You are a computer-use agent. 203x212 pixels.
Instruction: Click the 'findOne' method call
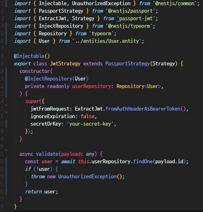coord(143,162)
